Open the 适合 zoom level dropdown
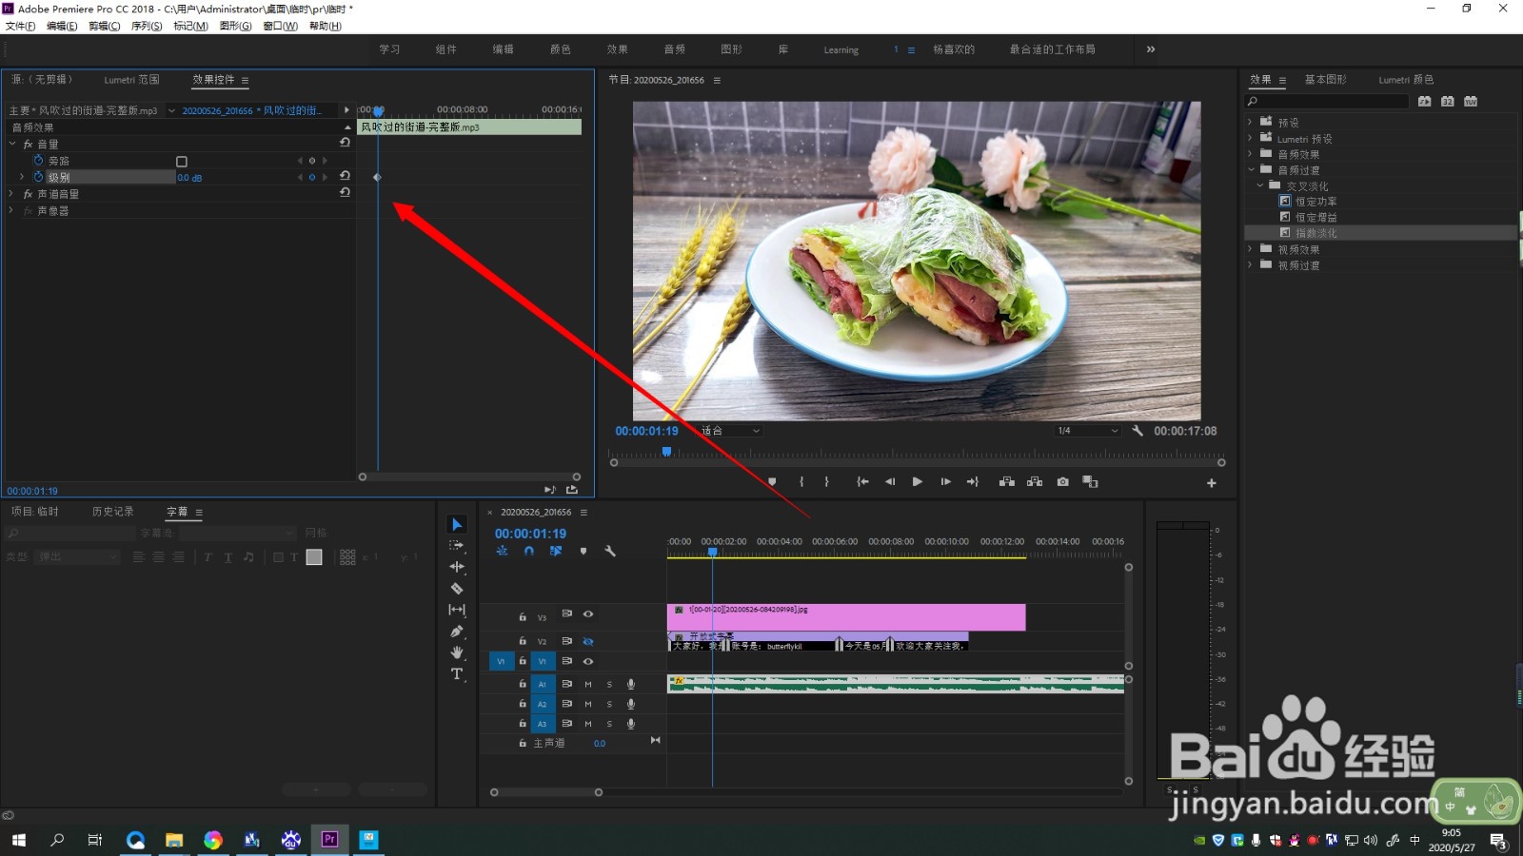The width and height of the screenshot is (1523, 856). click(x=731, y=431)
